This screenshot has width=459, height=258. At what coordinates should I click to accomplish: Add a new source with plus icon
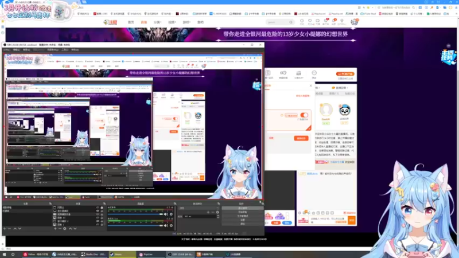tap(55, 228)
